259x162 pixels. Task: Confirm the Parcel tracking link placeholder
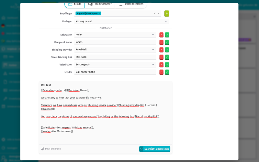click(x=167, y=57)
